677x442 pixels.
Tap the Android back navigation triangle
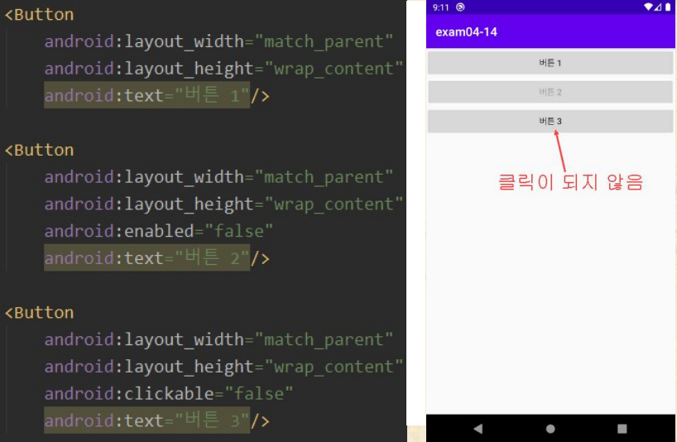(x=478, y=429)
